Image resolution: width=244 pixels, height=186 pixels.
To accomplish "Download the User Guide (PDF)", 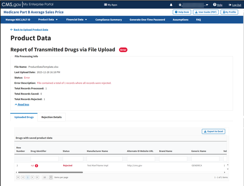I will 206,12.
